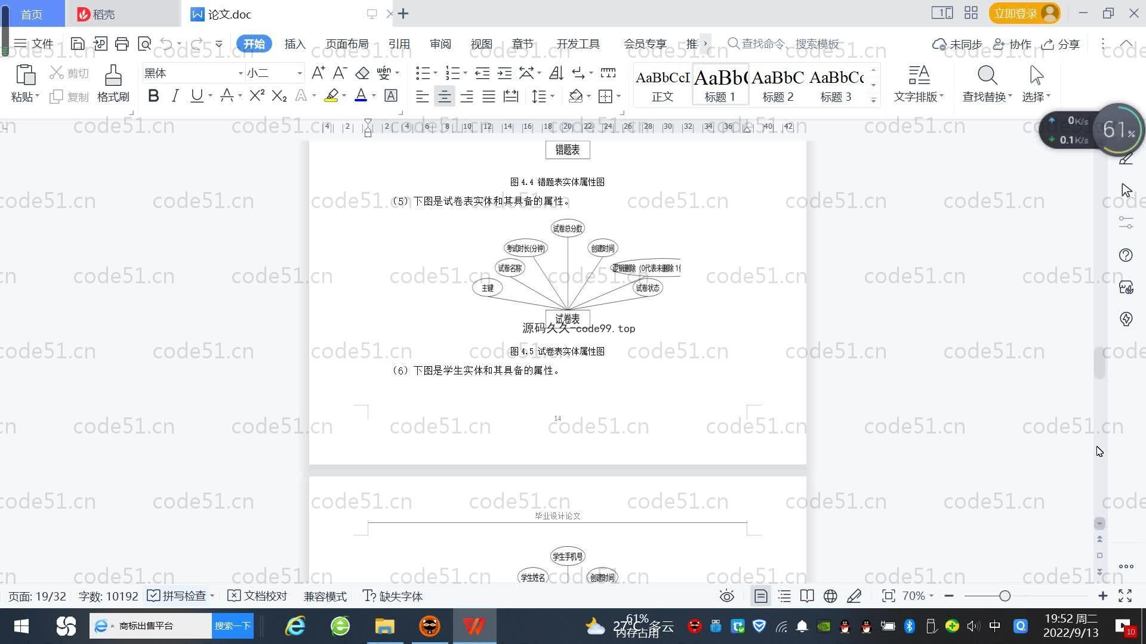Open Reading mode book icon
Viewport: 1146px width, 644px height.
pyautogui.click(x=807, y=596)
